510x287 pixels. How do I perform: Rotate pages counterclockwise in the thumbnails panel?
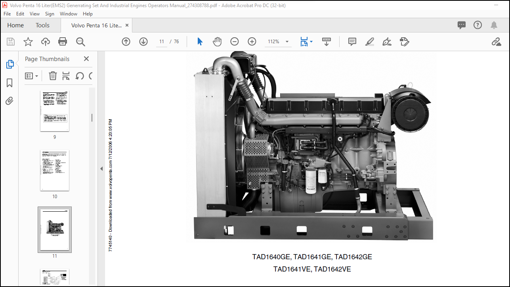tap(80, 76)
